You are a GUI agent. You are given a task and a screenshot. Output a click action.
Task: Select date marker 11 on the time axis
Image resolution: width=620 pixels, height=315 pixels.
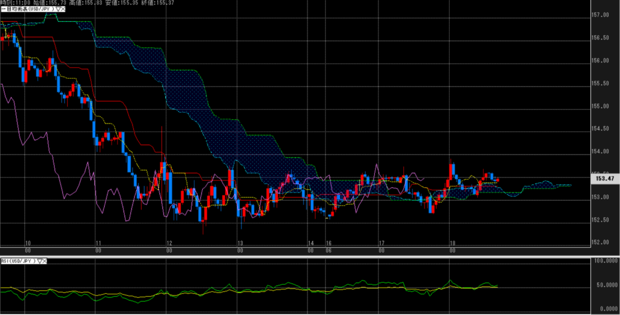(97, 243)
